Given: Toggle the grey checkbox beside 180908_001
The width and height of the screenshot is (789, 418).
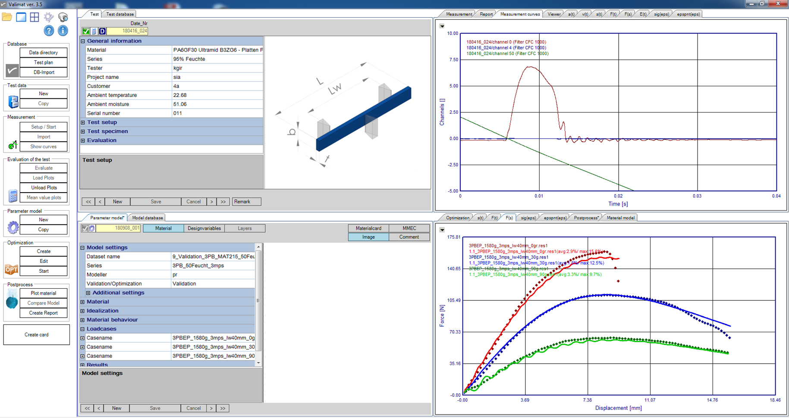Looking at the screenshot, I should click(85, 228).
